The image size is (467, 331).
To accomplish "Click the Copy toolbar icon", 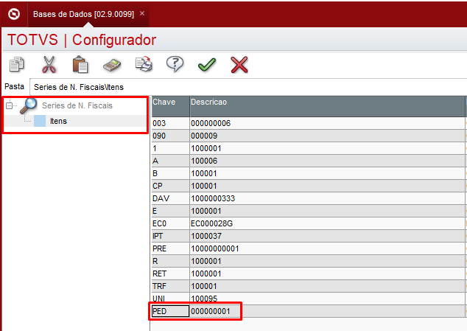I will (17, 64).
